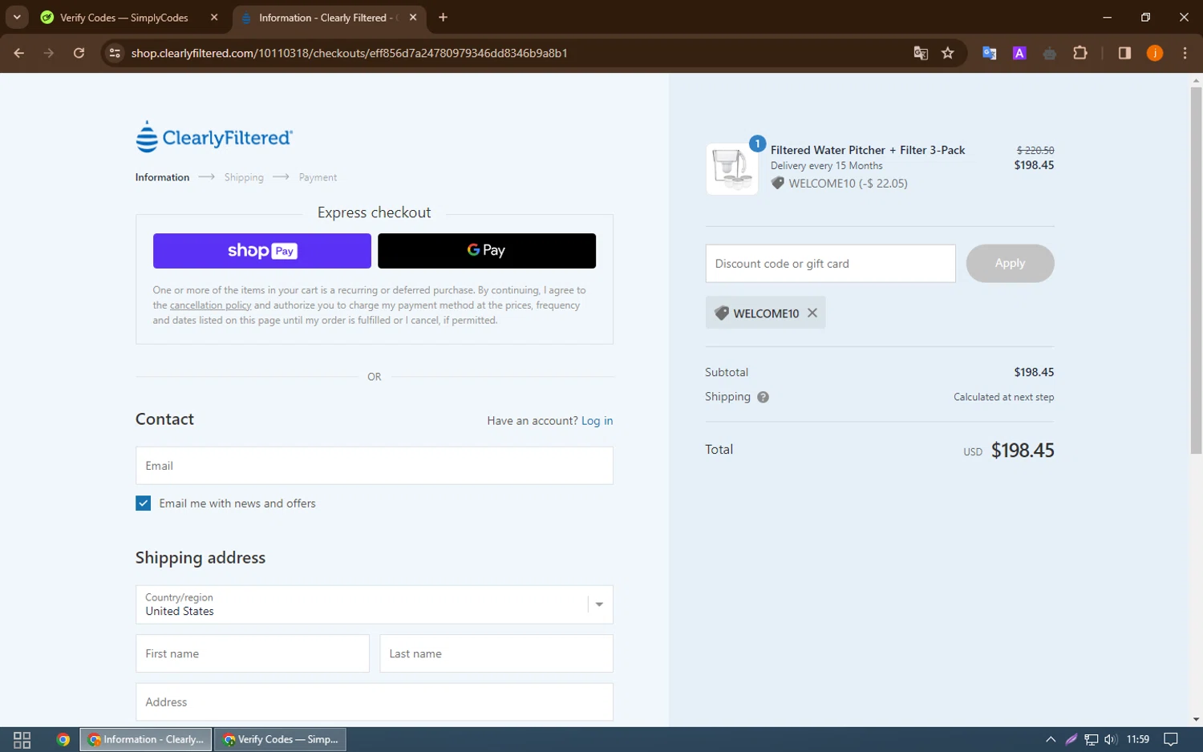Select the Information - Clearly Filtered tab
The image size is (1203, 752).
pos(329,17)
